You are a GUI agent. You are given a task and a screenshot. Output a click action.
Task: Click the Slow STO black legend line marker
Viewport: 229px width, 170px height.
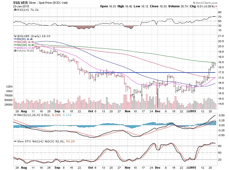click(x=15, y=142)
